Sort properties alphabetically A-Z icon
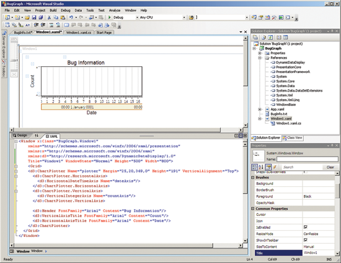341x263 pixels. [261, 167]
